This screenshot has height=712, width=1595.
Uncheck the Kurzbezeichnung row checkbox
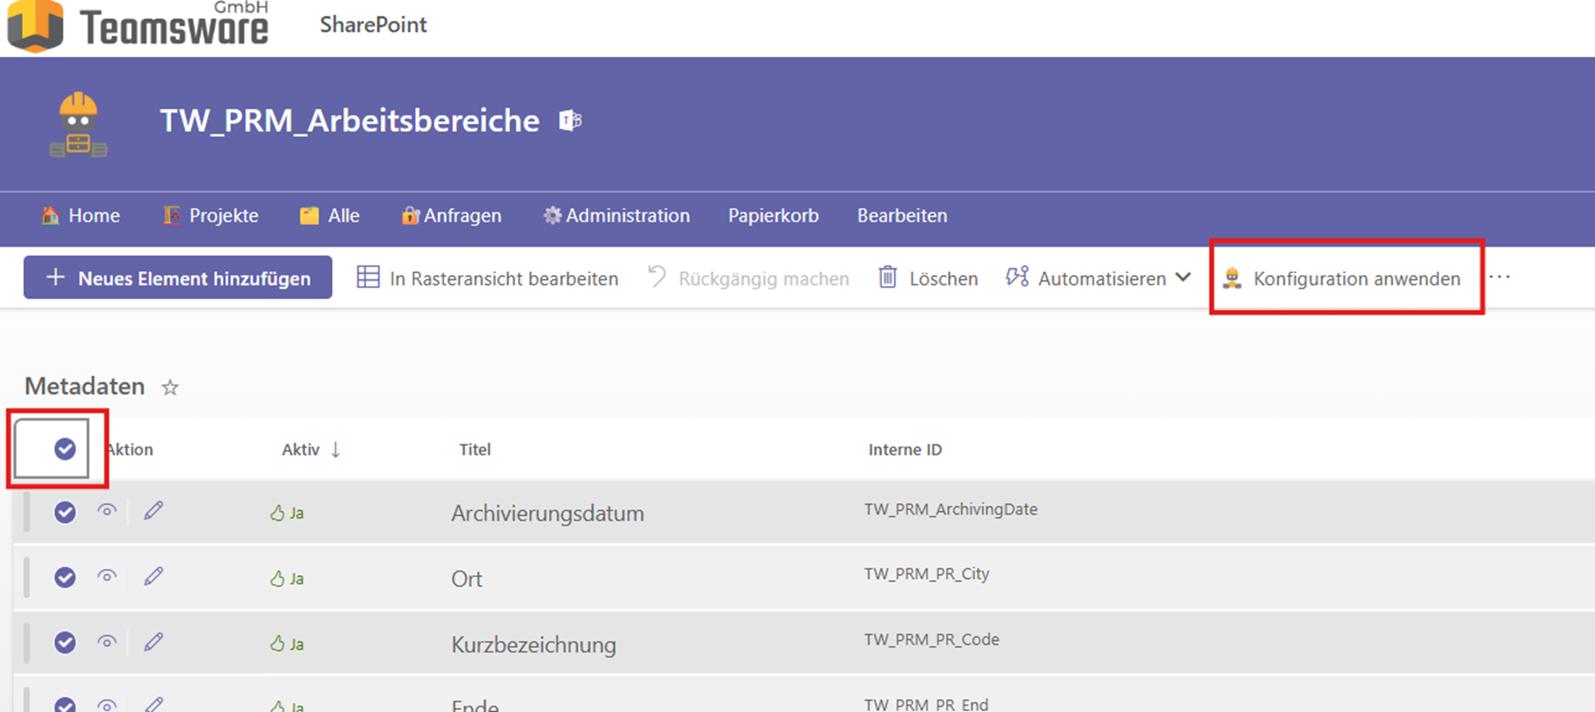coord(65,642)
